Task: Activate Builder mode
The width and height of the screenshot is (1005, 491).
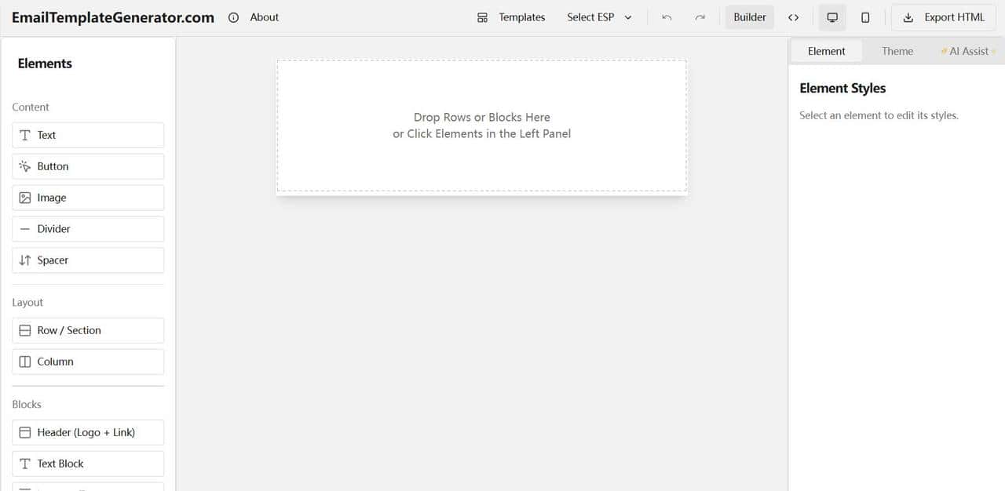Action: tap(749, 17)
